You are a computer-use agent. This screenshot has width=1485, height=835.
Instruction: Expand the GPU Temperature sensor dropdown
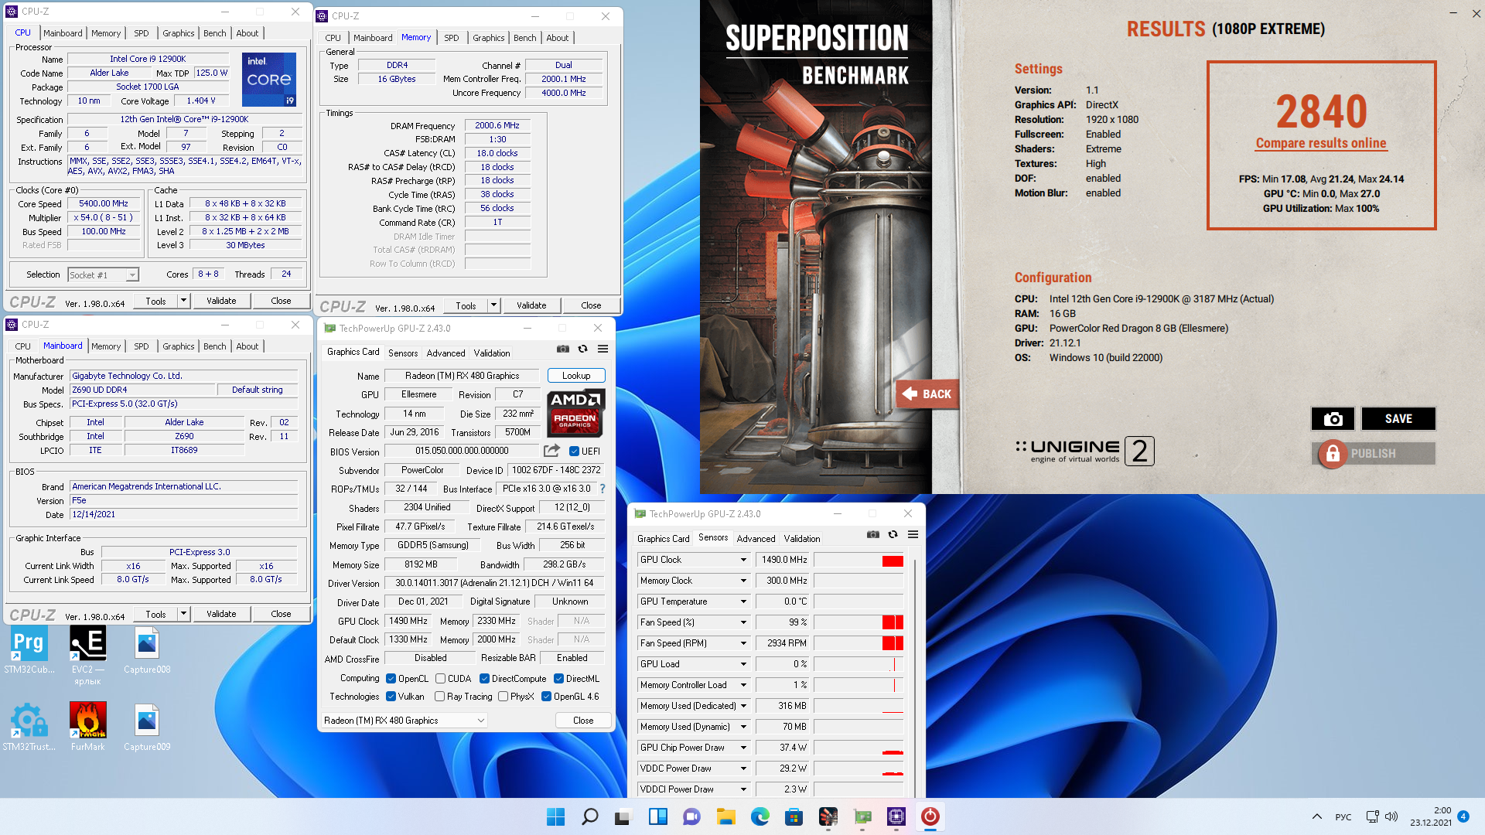tap(744, 602)
